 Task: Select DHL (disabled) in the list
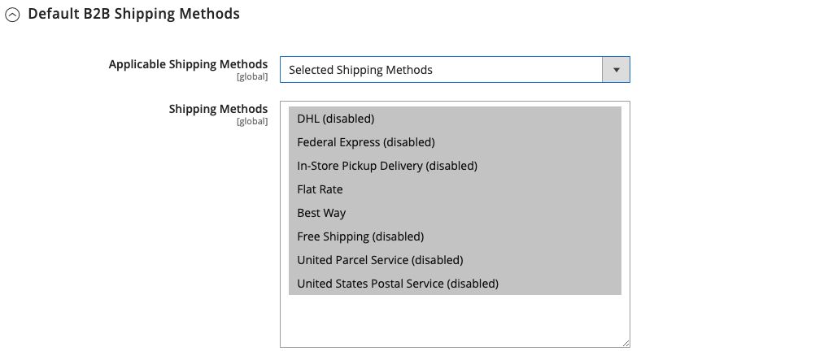(335, 119)
